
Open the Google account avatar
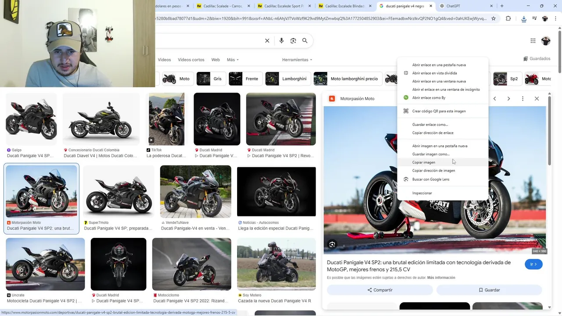tap(546, 41)
